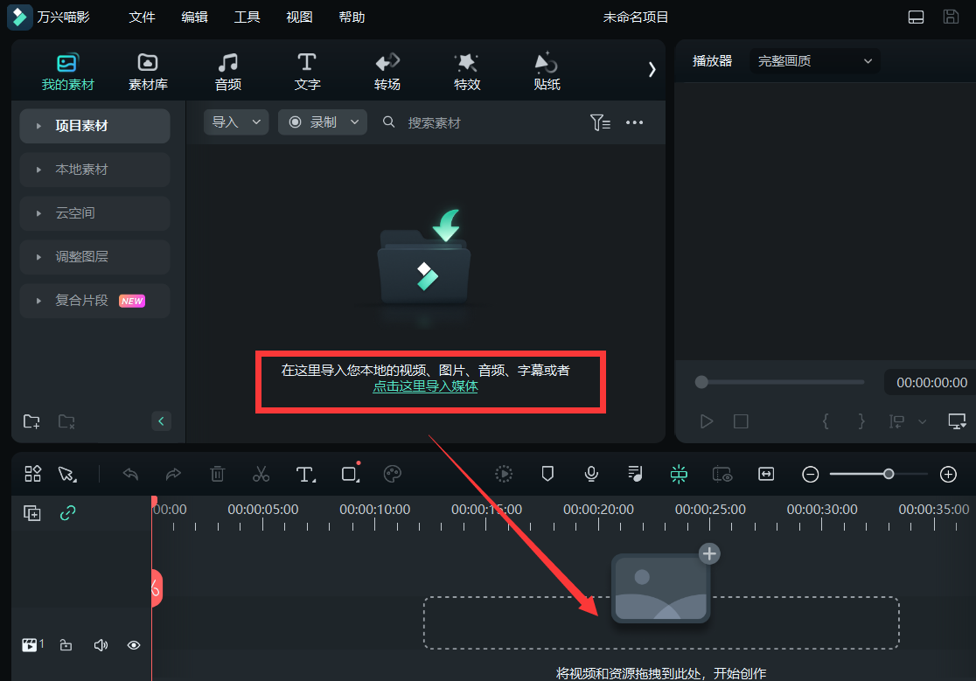Open the color palette adjustment icon
976x681 pixels.
[392, 474]
